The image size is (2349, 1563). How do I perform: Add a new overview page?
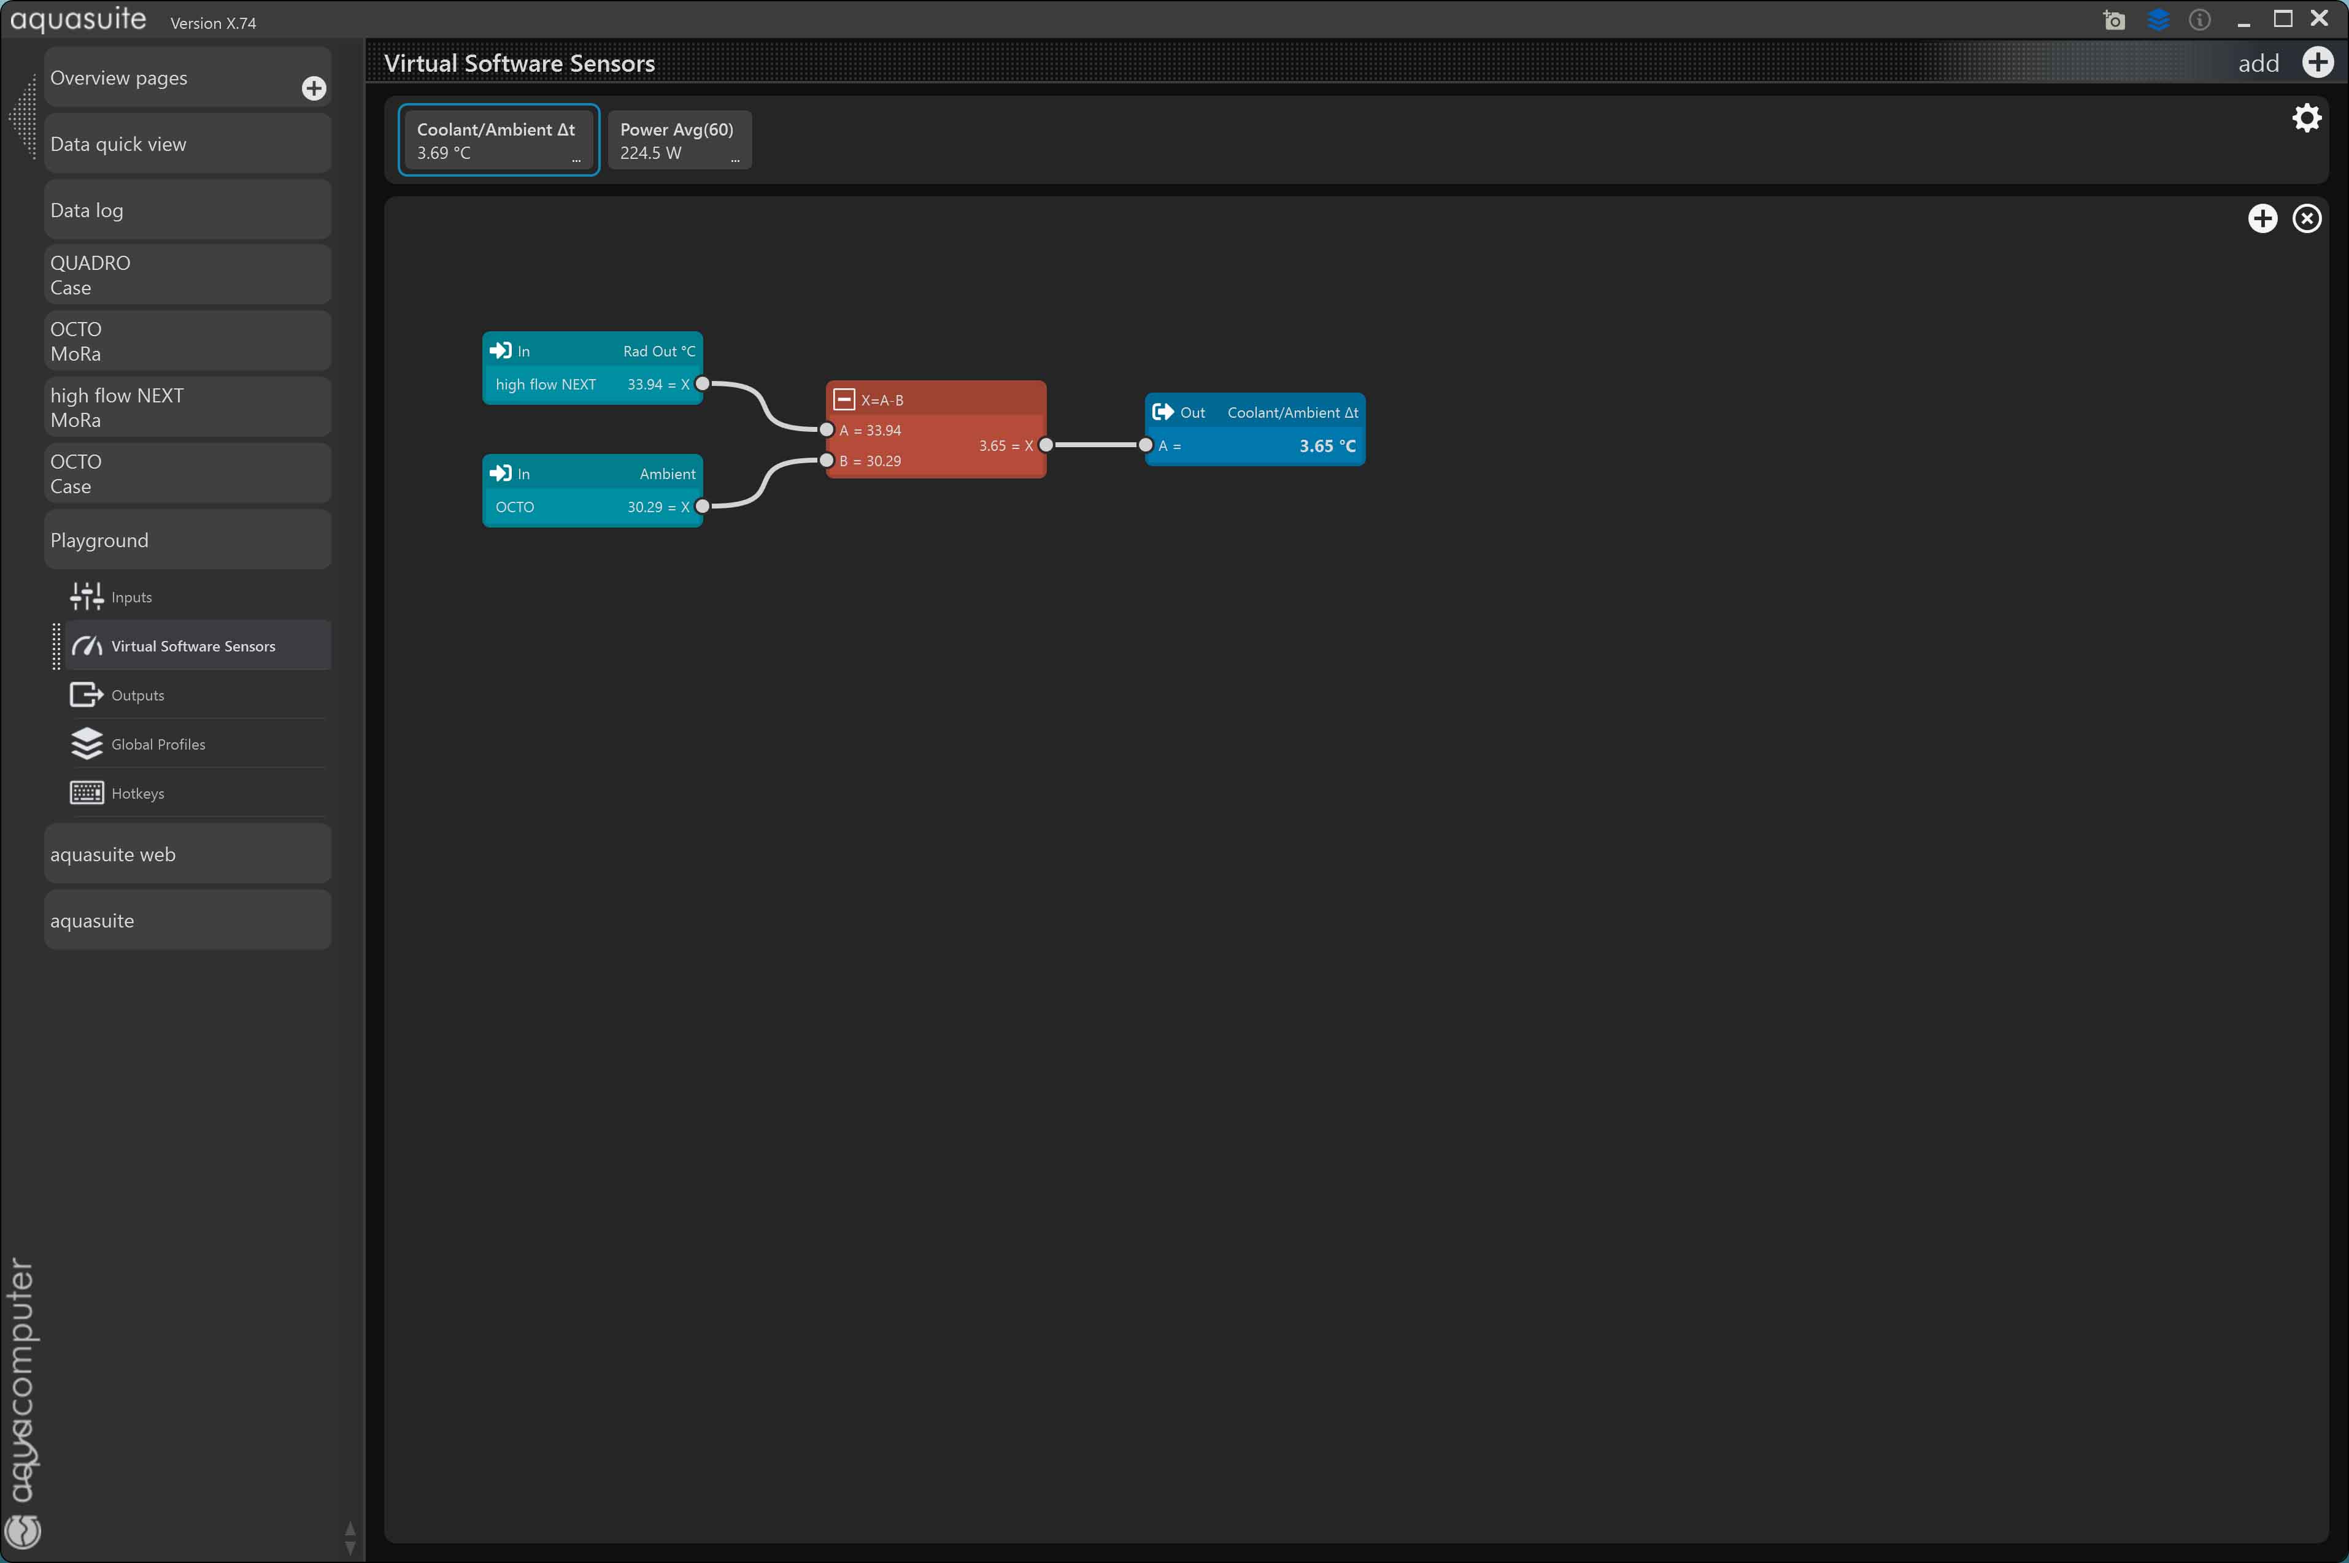click(314, 89)
